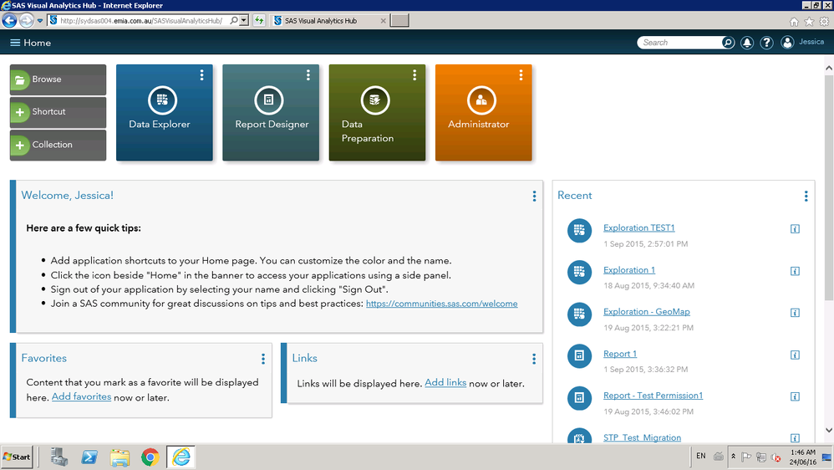Open the hamburger side menu beside Home
834x470 pixels.
[x=15, y=43]
